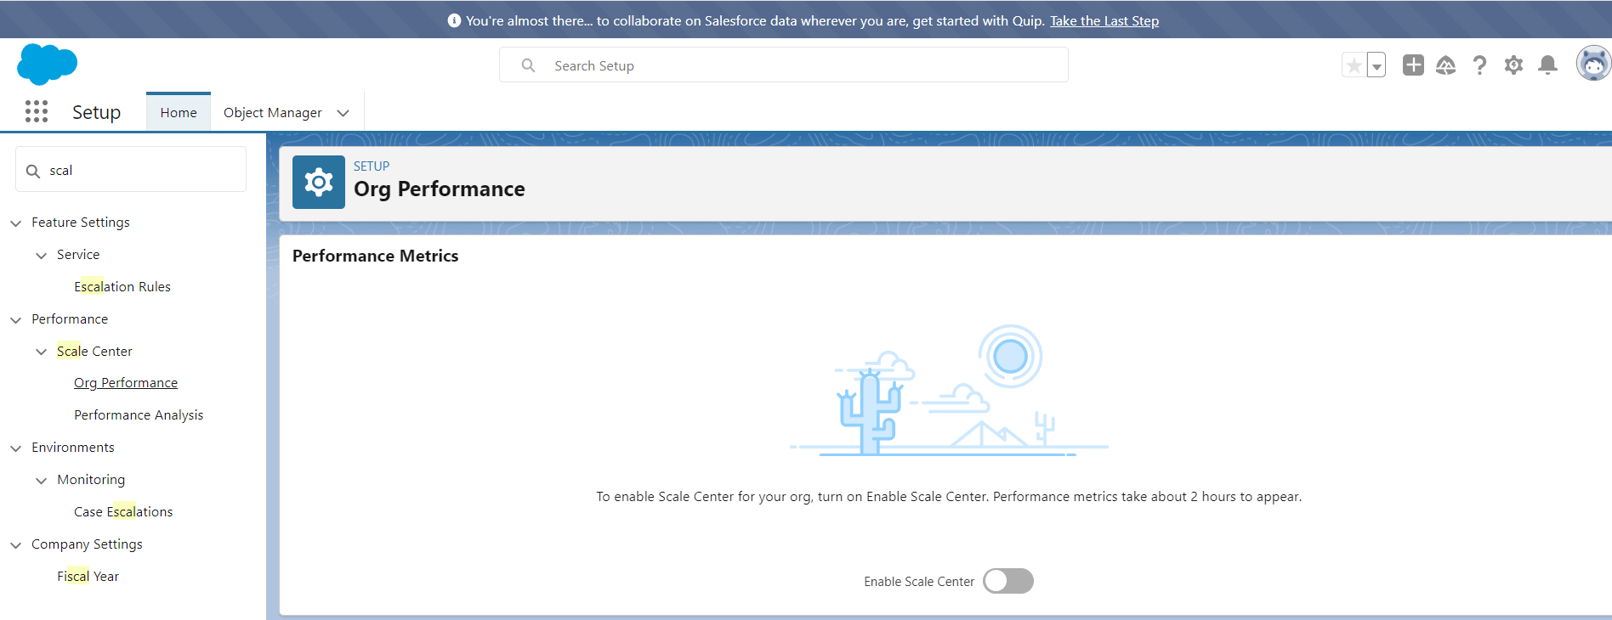This screenshot has height=620, width=1612.
Task: Open the Object Manager tab
Action: click(272, 112)
